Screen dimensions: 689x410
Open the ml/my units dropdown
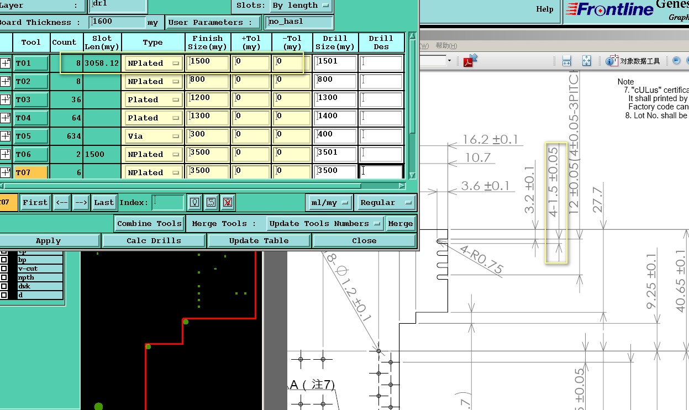click(x=329, y=202)
